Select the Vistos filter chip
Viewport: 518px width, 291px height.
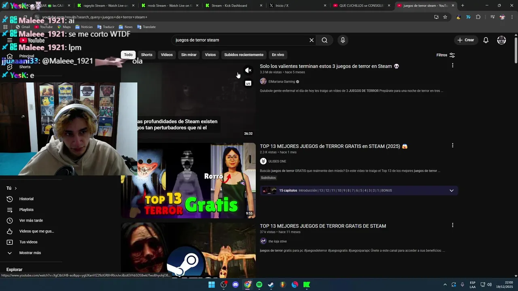pyautogui.click(x=210, y=55)
